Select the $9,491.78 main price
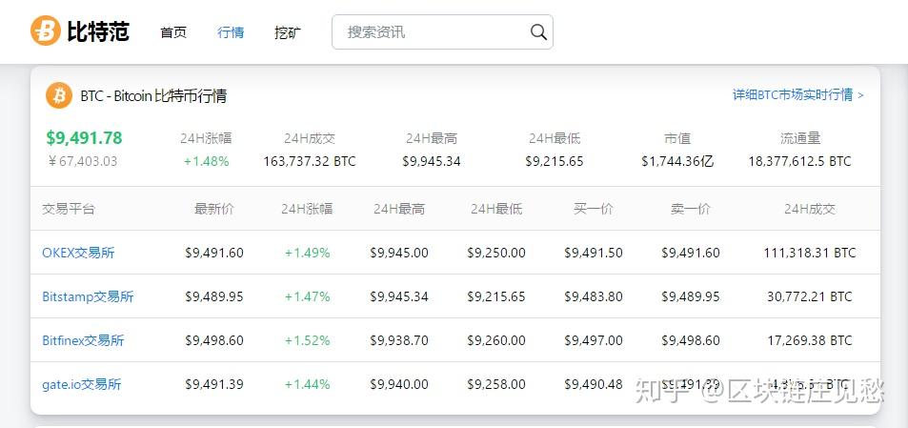The width and height of the screenshot is (908, 428). (x=84, y=138)
